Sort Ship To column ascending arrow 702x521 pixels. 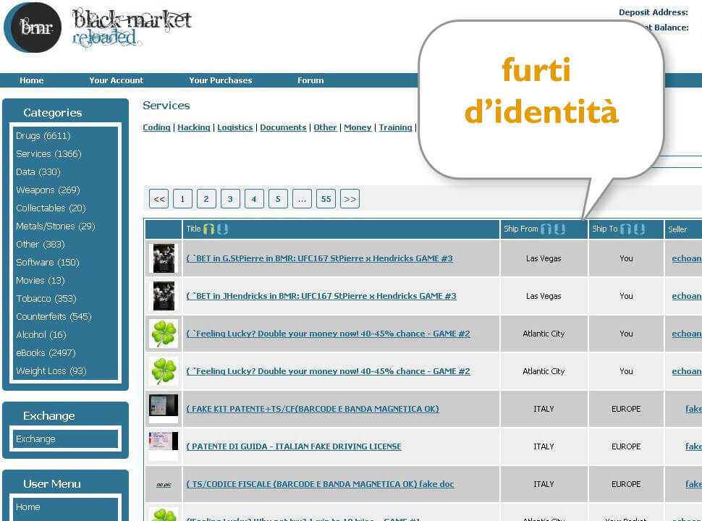625,229
